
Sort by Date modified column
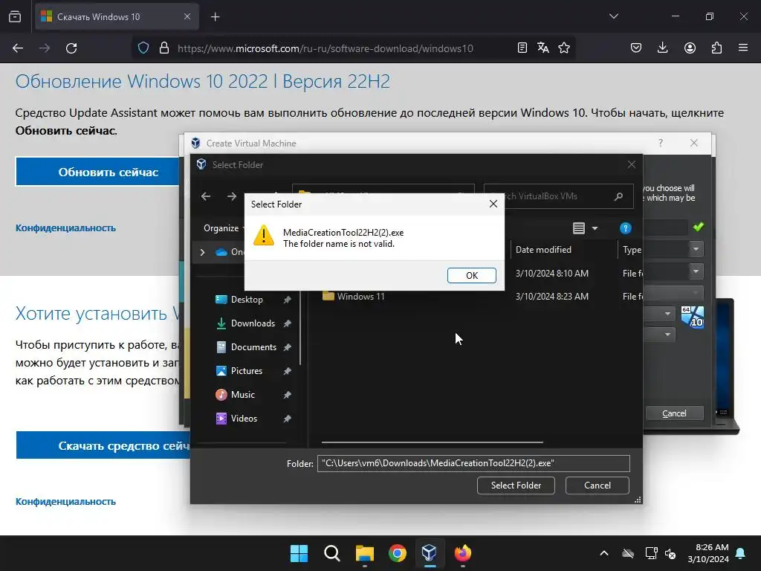543,250
